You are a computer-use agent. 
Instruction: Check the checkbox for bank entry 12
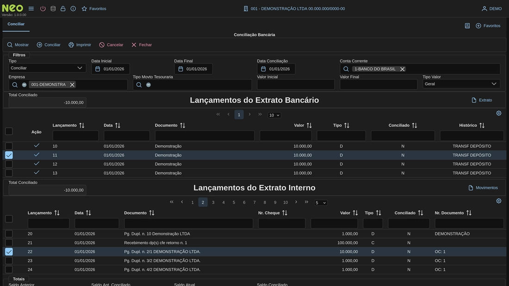tap(9, 164)
